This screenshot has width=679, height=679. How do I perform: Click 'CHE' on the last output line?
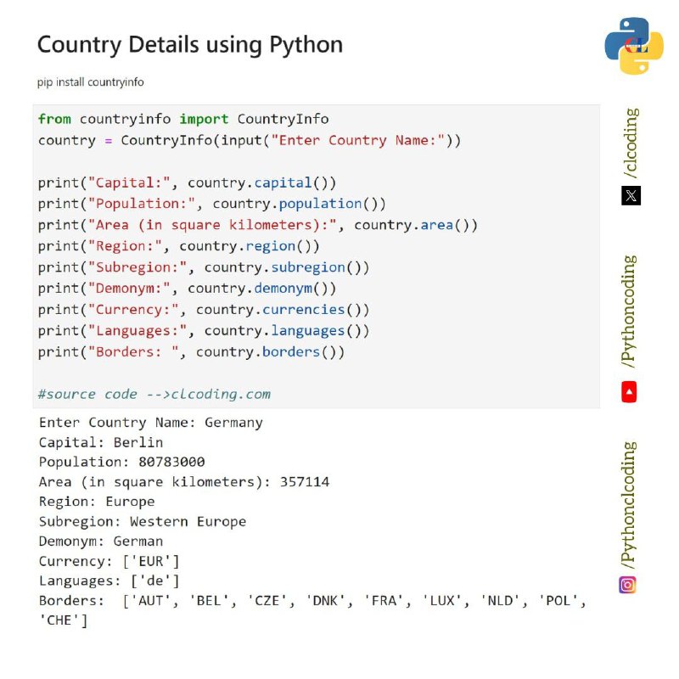tap(59, 620)
